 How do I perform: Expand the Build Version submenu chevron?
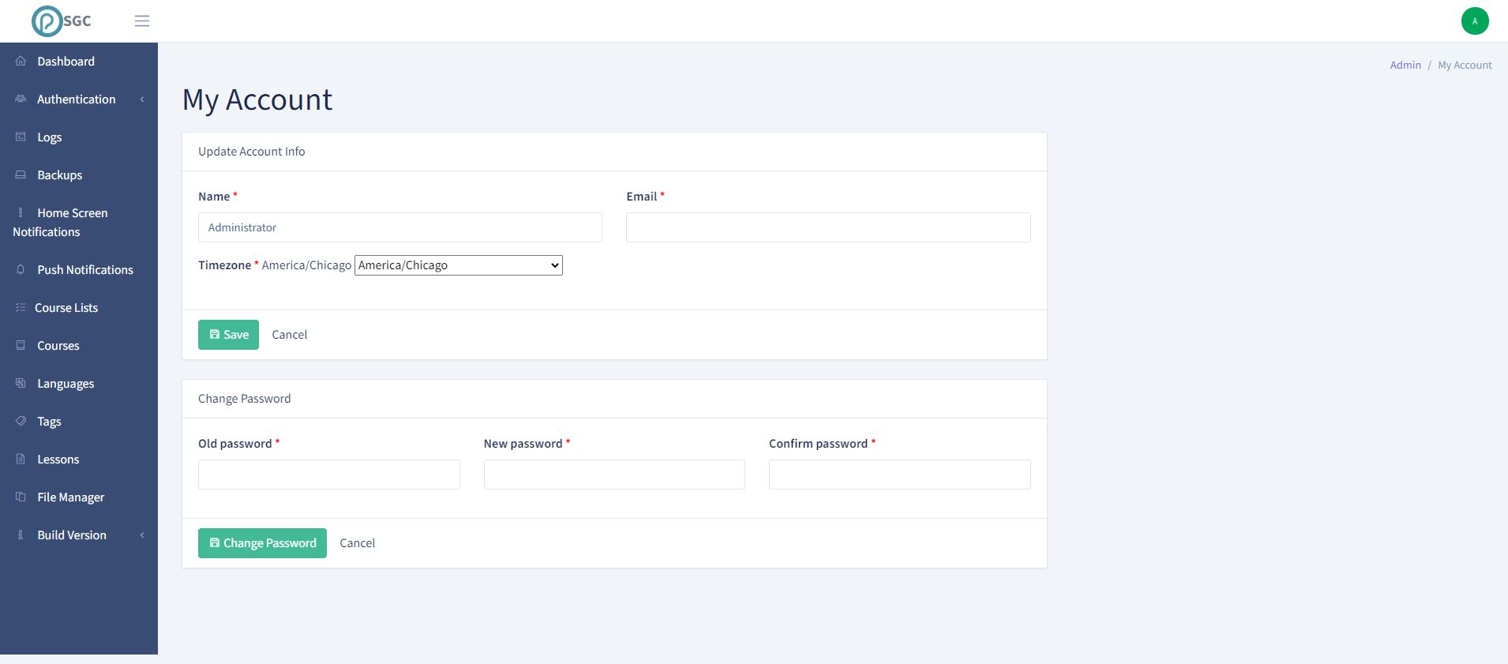coord(142,535)
